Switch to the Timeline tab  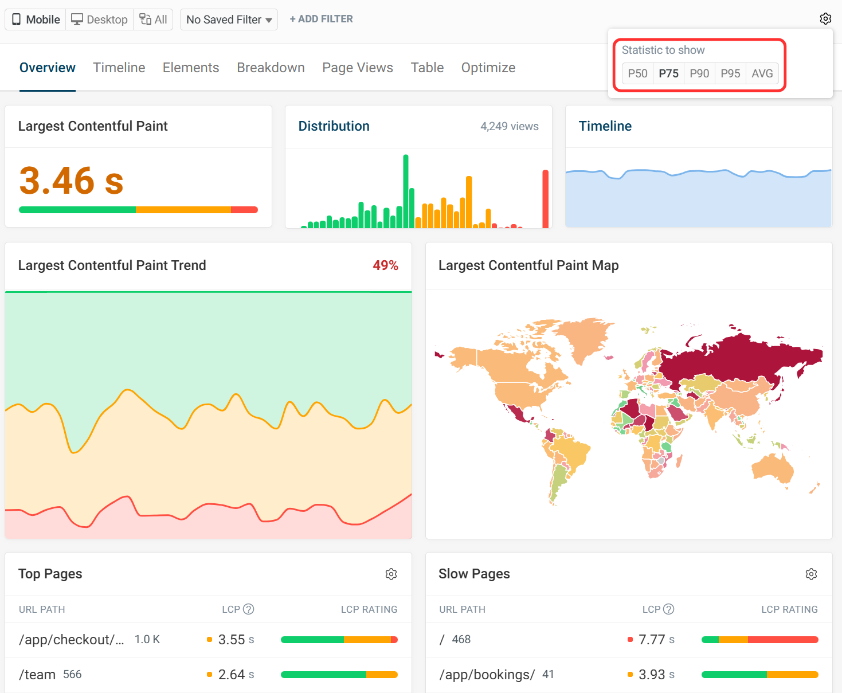pyautogui.click(x=119, y=68)
